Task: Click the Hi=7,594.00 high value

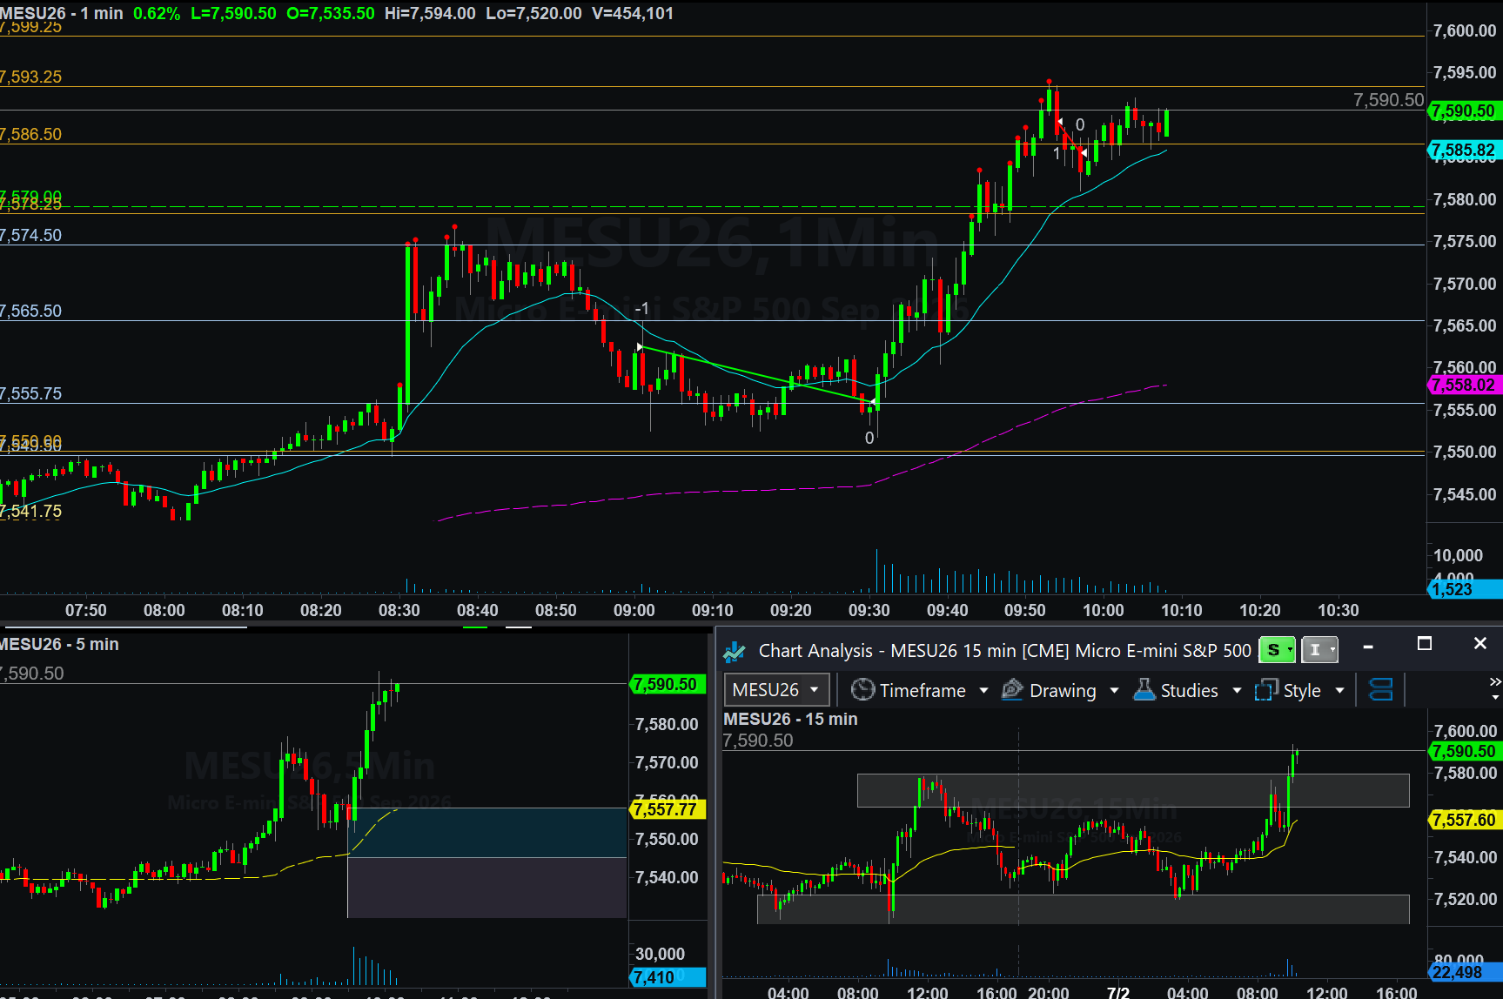Action: tap(430, 13)
